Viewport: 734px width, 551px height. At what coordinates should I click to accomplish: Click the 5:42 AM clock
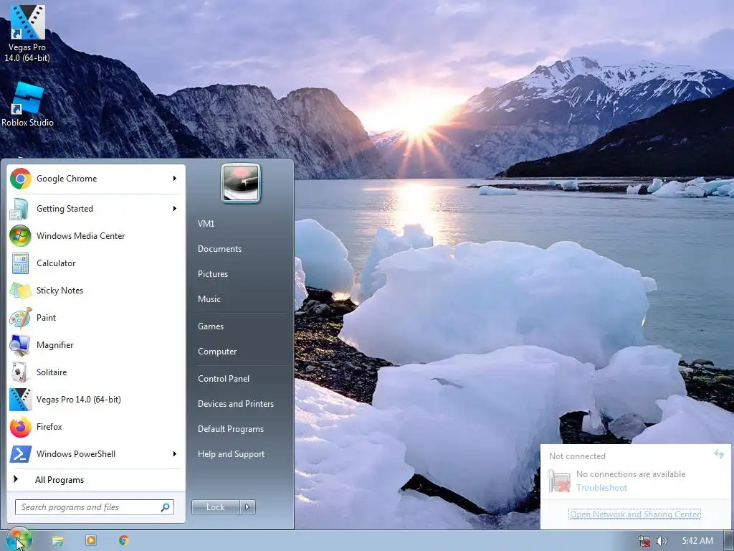[697, 541]
